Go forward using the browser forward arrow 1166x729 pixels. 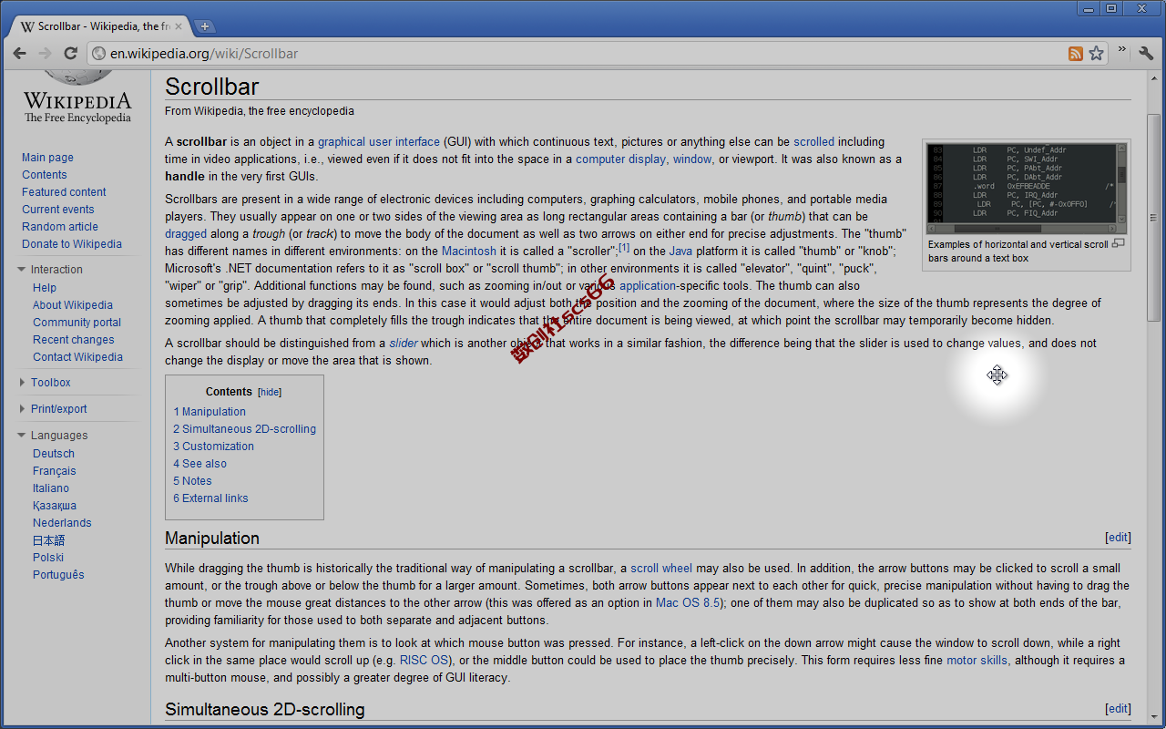(x=45, y=54)
